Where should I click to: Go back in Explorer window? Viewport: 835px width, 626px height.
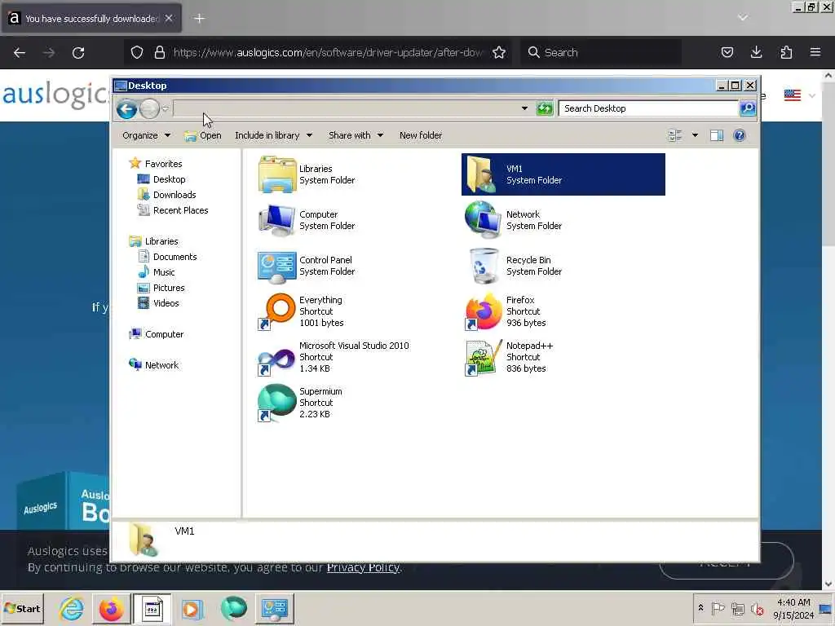click(126, 109)
